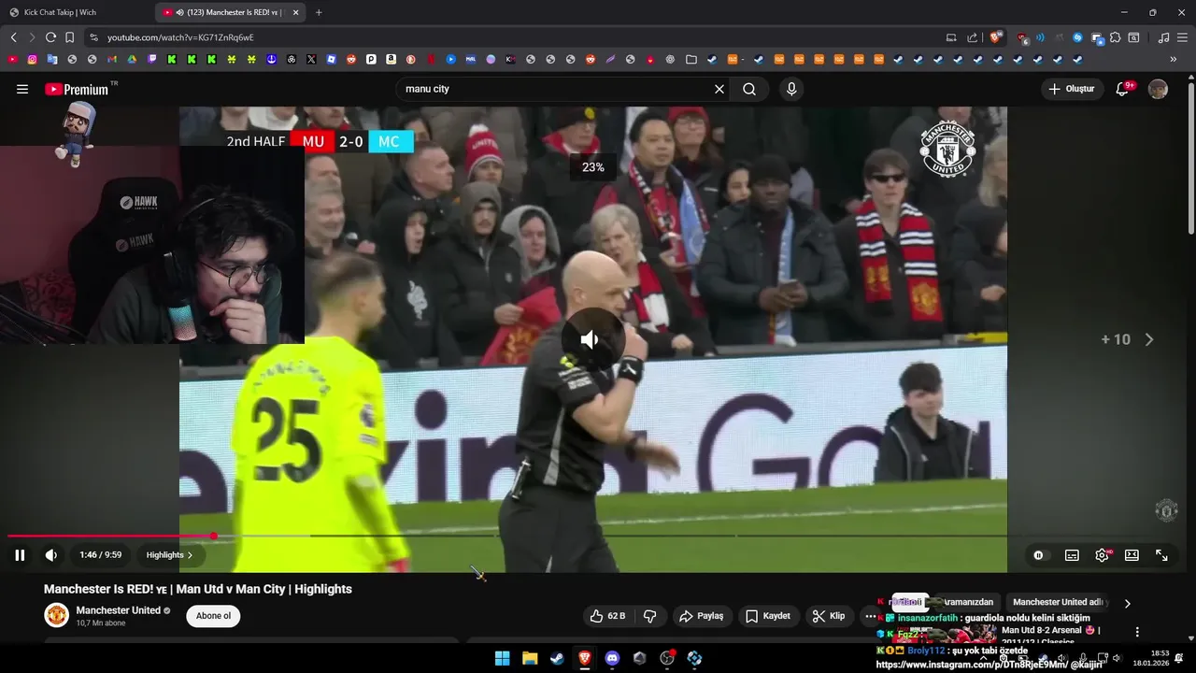Open Manchester United channel avatar
This screenshot has height=673, width=1196.
57,615
